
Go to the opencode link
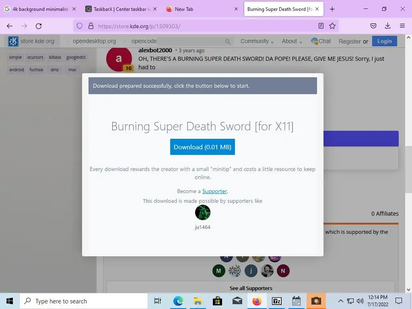point(144,41)
